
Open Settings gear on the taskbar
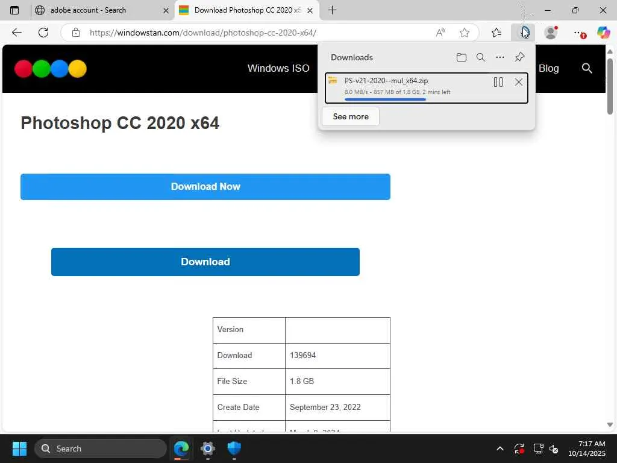pos(208,449)
